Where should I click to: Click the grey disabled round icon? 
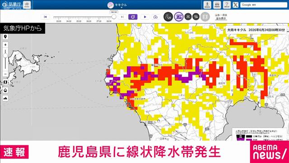(x=205, y=17)
